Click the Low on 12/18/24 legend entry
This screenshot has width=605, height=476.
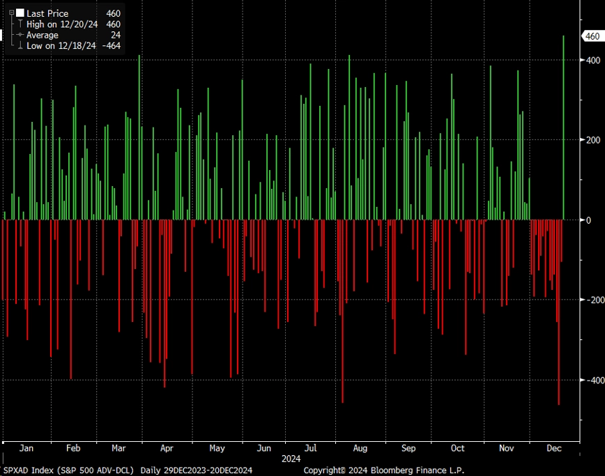click(x=61, y=45)
